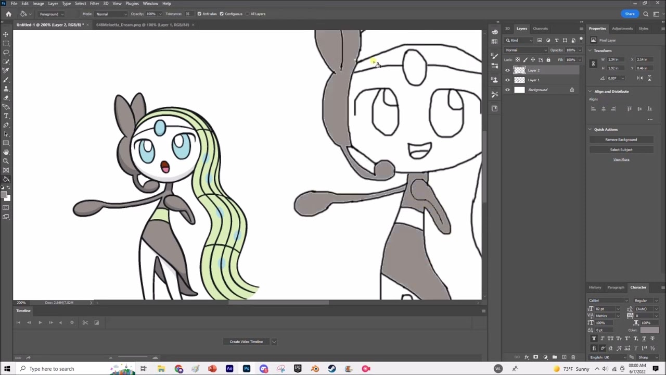Collapse the Quick Actions section
The image size is (666, 375).
pos(590,129)
